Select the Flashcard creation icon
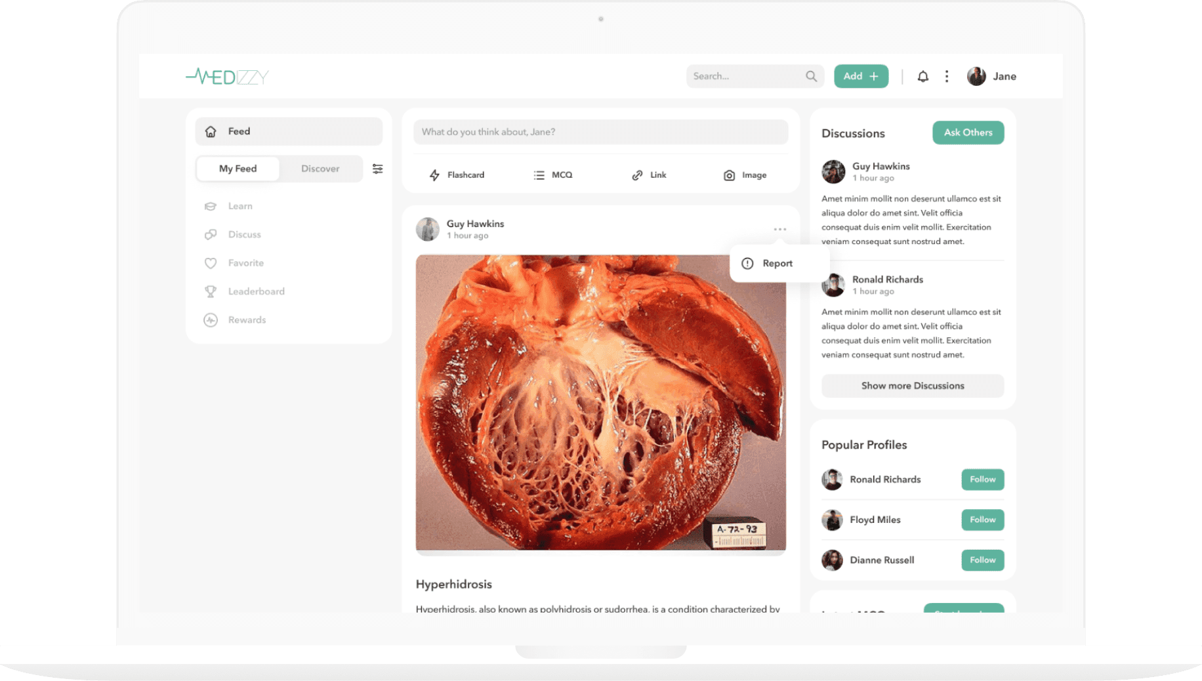 click(434, 175)
